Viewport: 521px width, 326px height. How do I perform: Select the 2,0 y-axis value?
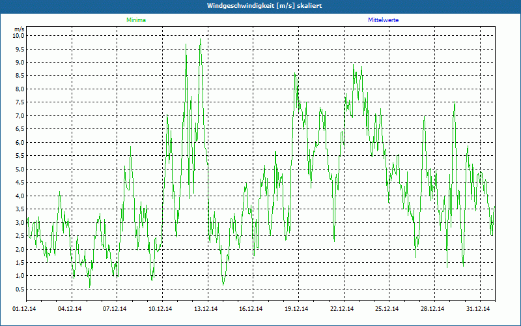[x=20, y=249]
